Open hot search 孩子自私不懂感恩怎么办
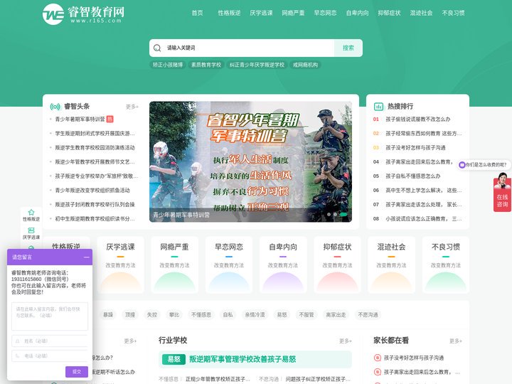The image size is (512, 384). [x=412, y=176]
